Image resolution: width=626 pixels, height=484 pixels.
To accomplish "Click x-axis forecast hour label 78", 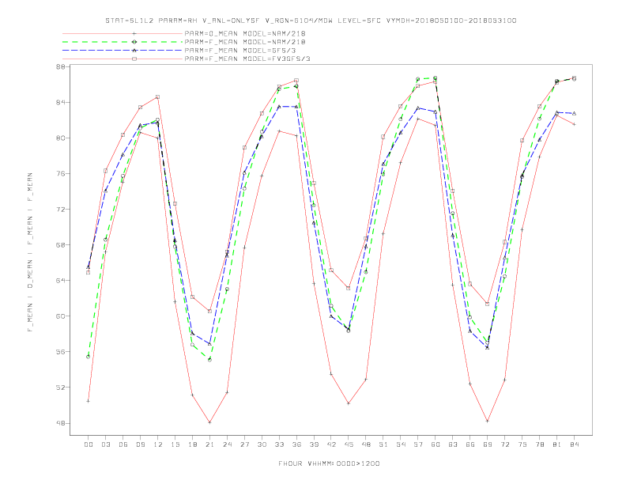I will point(540,444).
